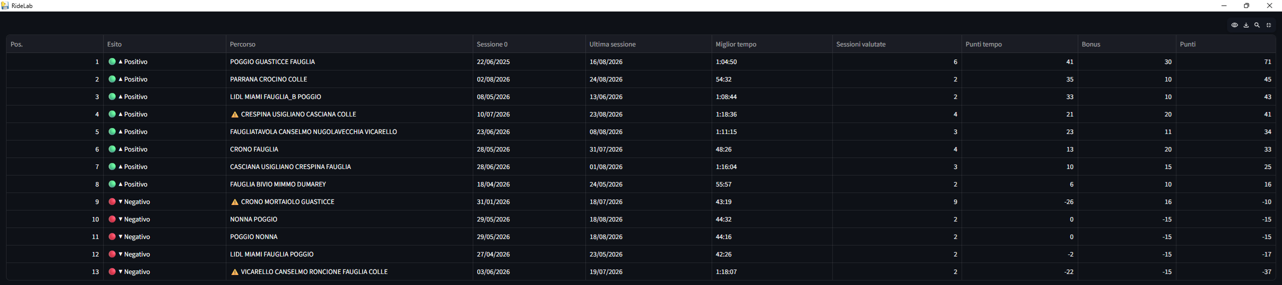Click best time 43:19
The height and width of the screenshot is (285, 1282).
[724, 201]
